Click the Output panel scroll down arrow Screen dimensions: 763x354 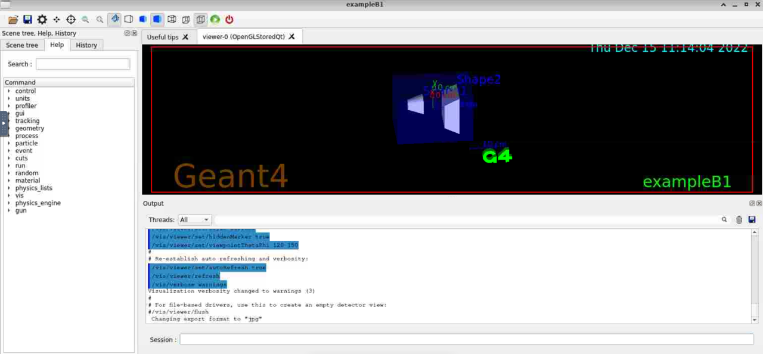755,320
